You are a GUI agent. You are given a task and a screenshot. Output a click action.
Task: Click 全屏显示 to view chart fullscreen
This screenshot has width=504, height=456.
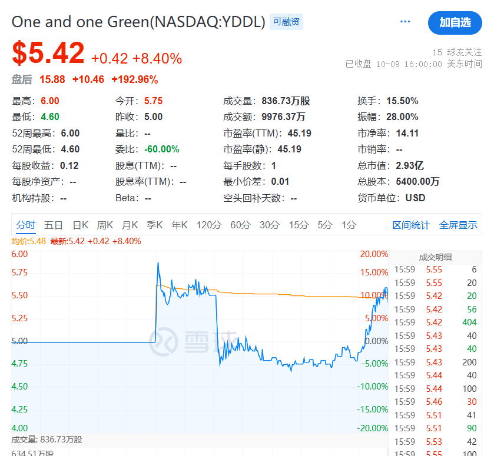(458, 225)
